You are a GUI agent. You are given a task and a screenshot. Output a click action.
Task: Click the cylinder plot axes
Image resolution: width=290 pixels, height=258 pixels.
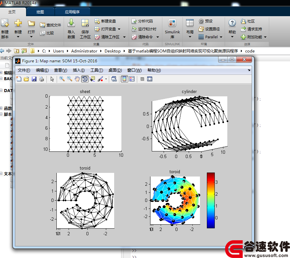190,124
